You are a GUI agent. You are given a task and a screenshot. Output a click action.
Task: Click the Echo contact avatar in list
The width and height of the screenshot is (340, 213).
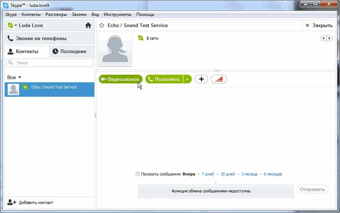(x=14, y=89)
